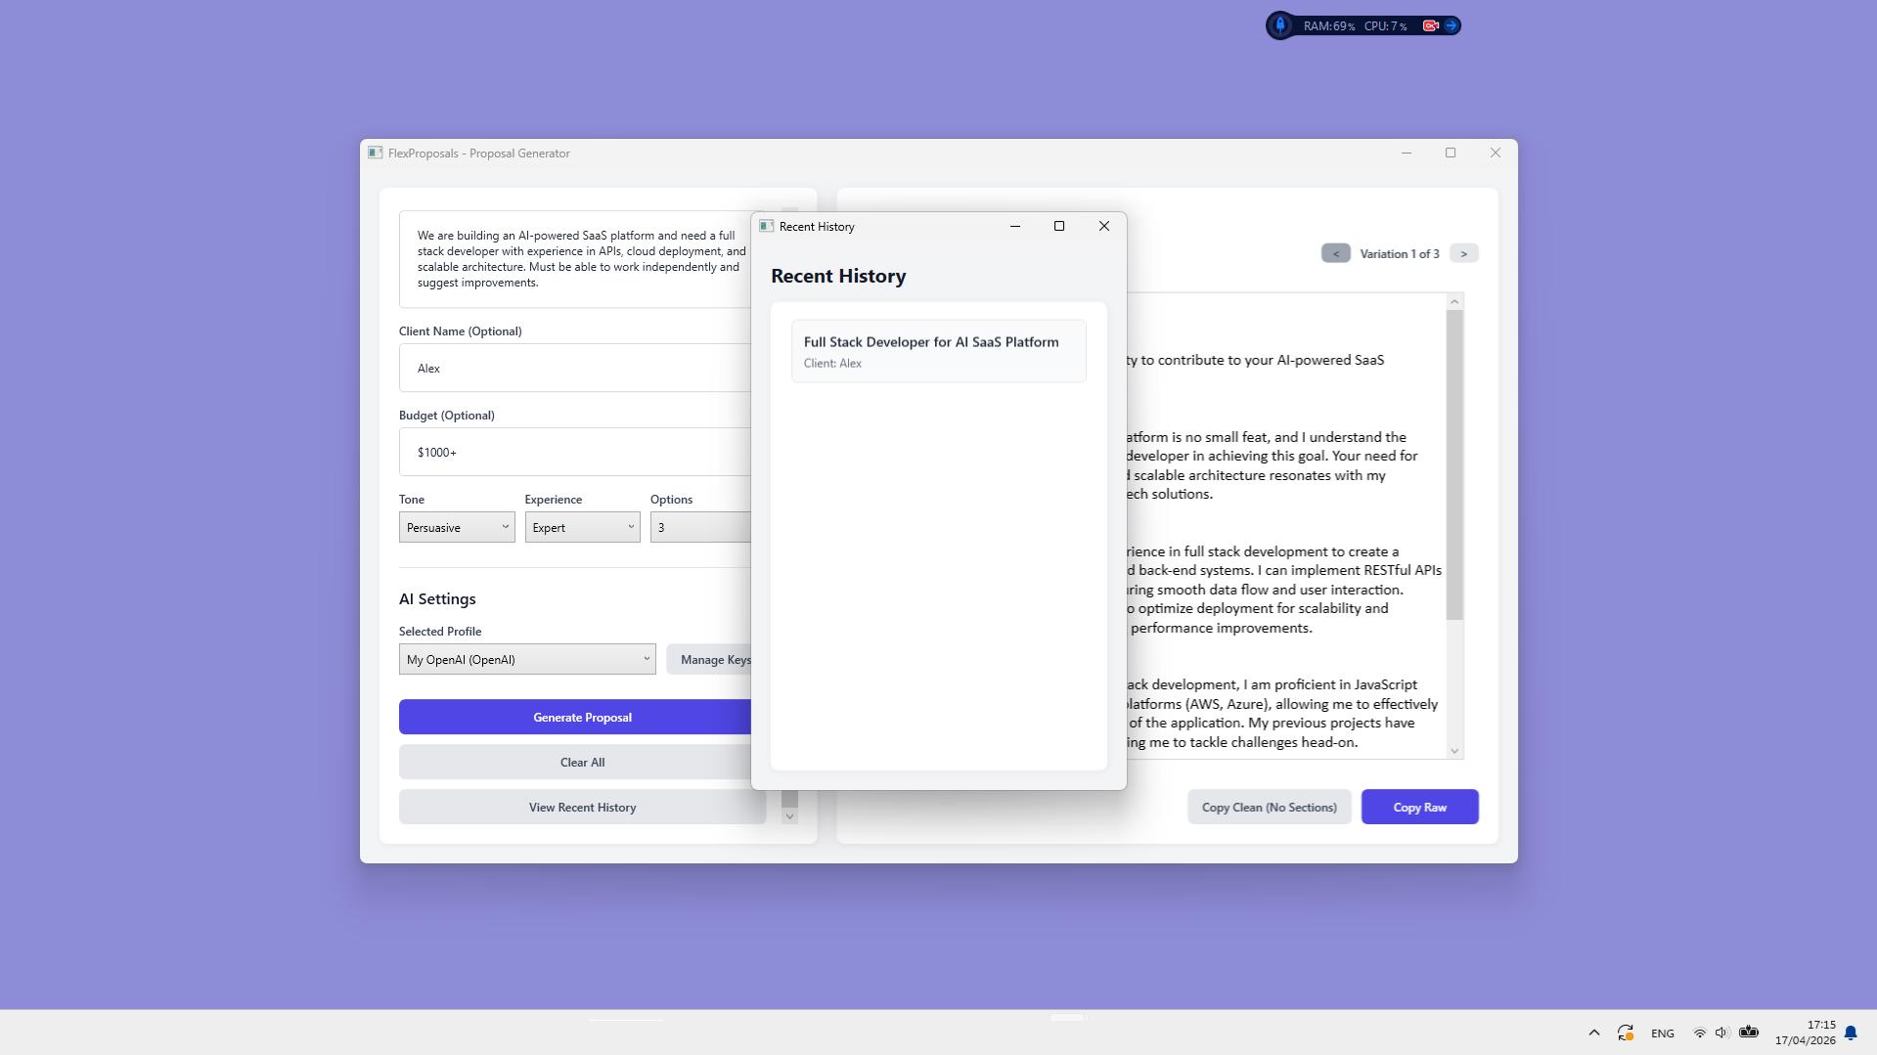Click the Client: Alex subtitle in history
The height and width of the screenshot is (1055, 1877).
pyautogui.click(x=832, y=363)
